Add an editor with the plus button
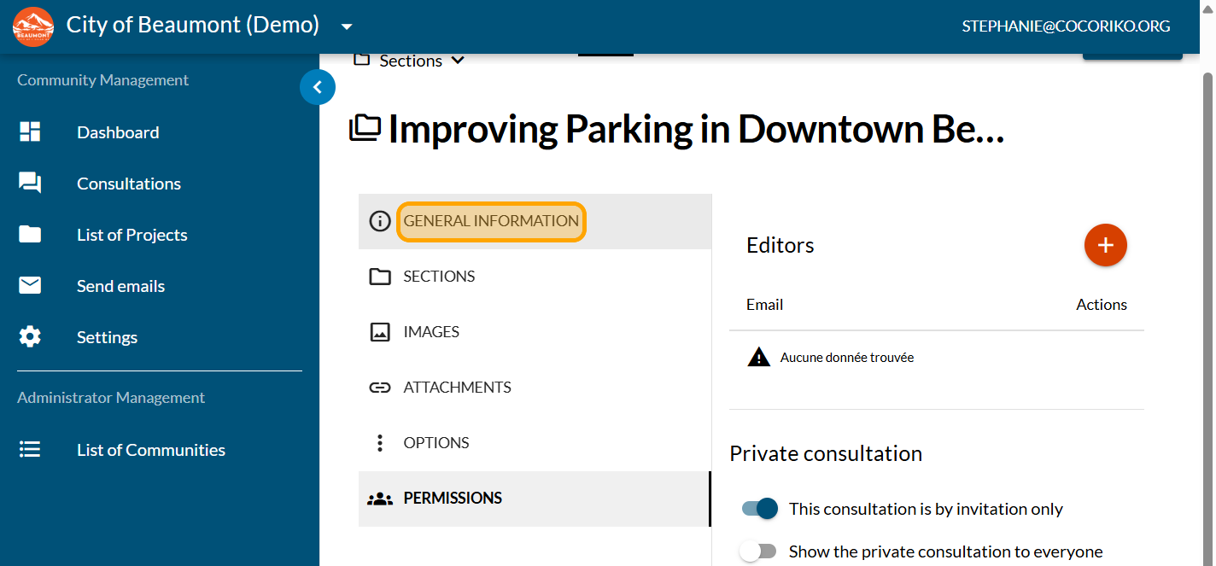 (x=1105, y=245)
